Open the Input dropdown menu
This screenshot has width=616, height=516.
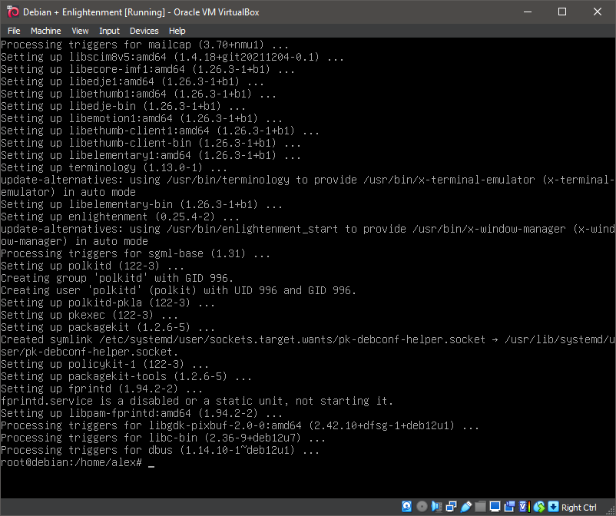coord(109,31)
